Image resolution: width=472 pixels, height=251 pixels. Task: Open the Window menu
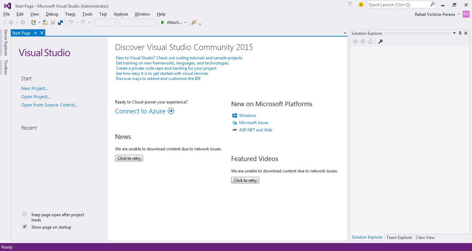click(142, 14)
